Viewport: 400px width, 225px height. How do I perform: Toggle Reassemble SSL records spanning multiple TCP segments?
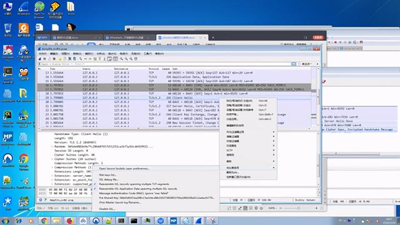[134, 184]
